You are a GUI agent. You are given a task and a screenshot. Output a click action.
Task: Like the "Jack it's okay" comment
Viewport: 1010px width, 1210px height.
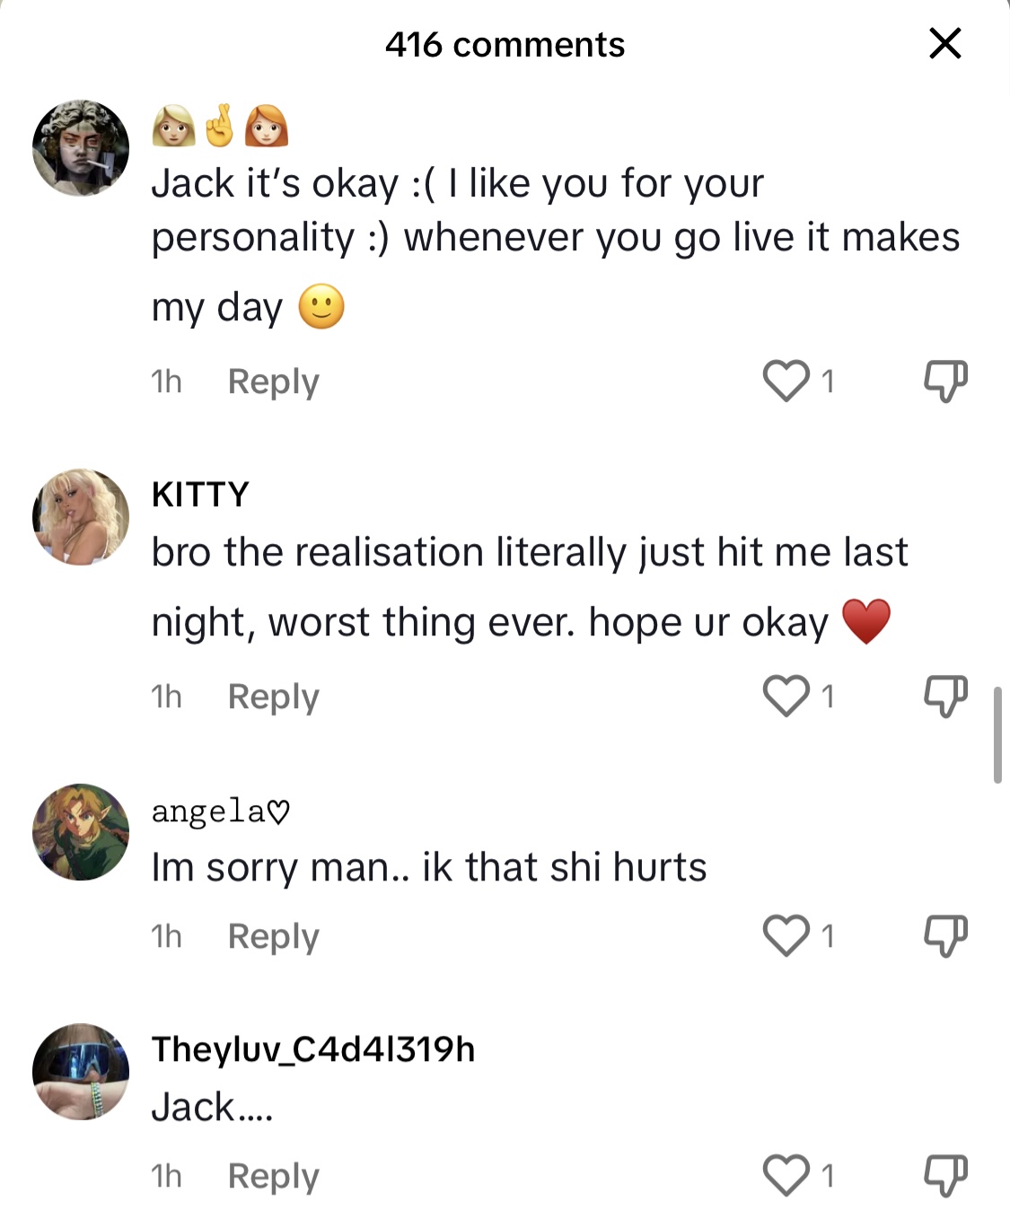point(786,381)
